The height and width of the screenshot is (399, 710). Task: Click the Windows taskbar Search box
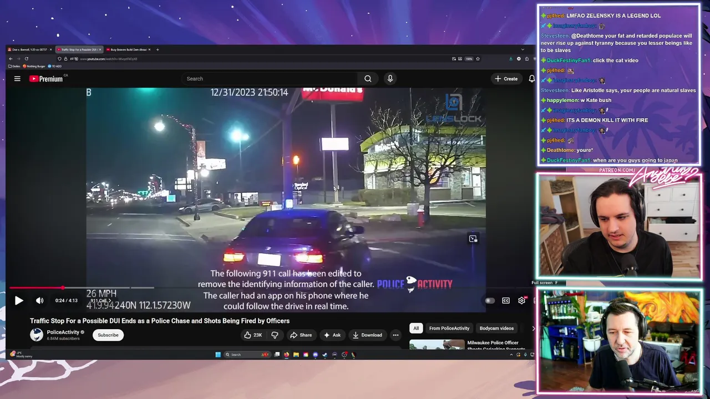[x=247, y=355]
